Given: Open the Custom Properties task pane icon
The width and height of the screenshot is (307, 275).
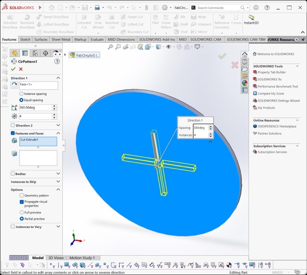Looking at the screenshot, I should pos(245,90).
